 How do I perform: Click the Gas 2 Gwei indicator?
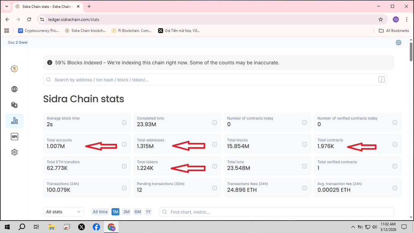[x=18, y=42]
